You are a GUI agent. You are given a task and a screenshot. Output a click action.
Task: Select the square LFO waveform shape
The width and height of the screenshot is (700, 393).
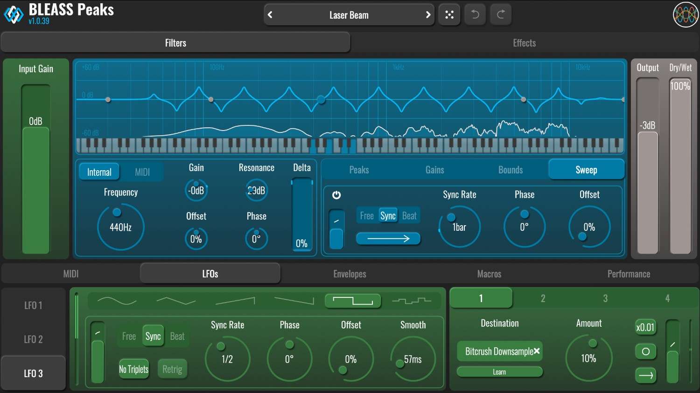[x=353, y=301]
